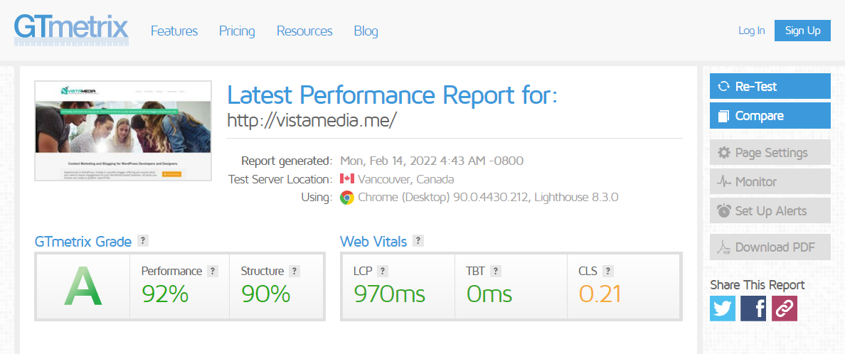
Task: Open the Features menu
Action: (x=174, y=31)
